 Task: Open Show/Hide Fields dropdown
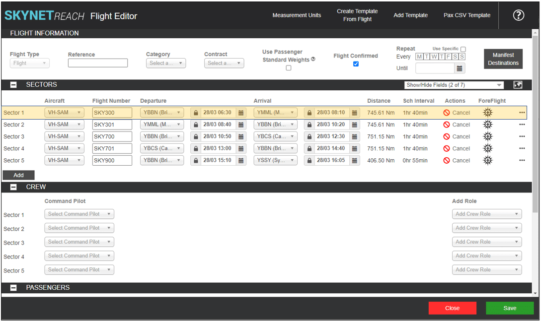click(x=454, y=85)
